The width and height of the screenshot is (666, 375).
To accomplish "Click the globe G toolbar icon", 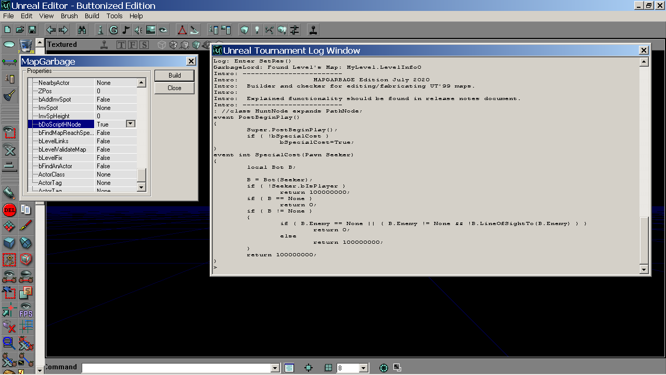I will coord(113,30).
